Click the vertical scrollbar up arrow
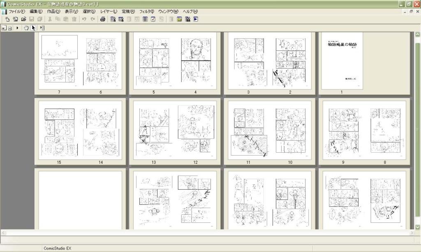 (418, 34)
